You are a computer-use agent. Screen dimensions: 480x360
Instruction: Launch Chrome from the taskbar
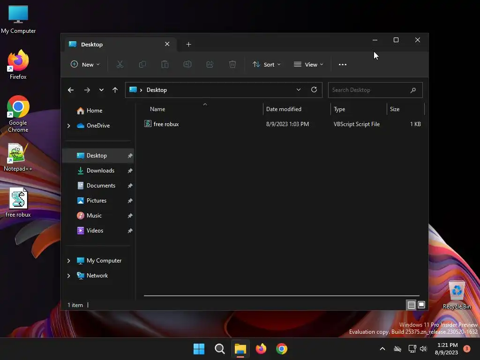(282, 349)
